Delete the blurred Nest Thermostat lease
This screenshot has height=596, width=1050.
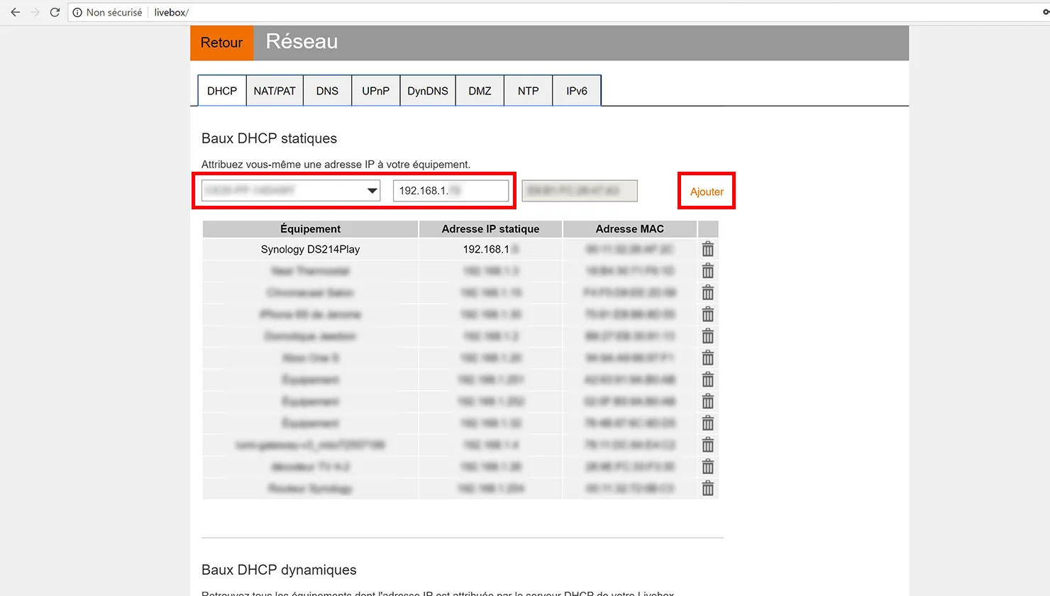pyautogui.click(x=707, y=271)
